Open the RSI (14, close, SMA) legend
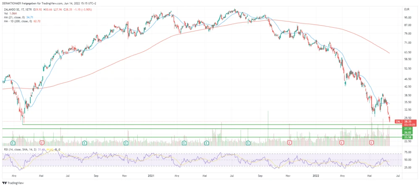 [21, 148]
